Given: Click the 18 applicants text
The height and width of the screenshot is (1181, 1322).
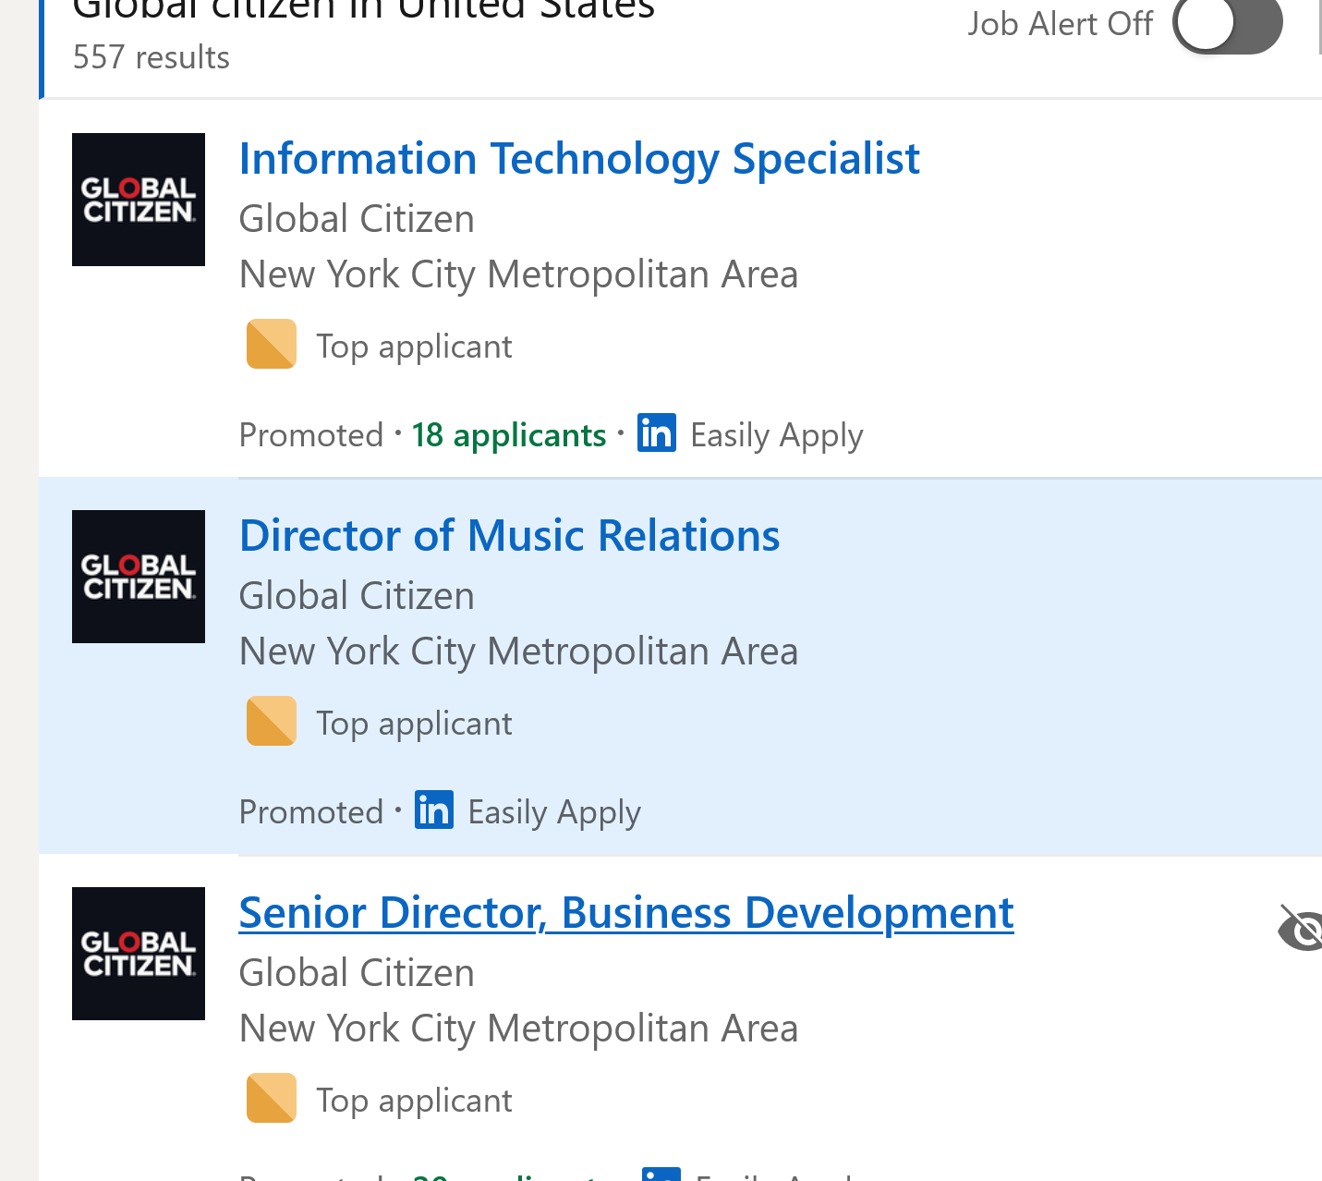Looking at the screenshot, I should [x=509, y=435].
